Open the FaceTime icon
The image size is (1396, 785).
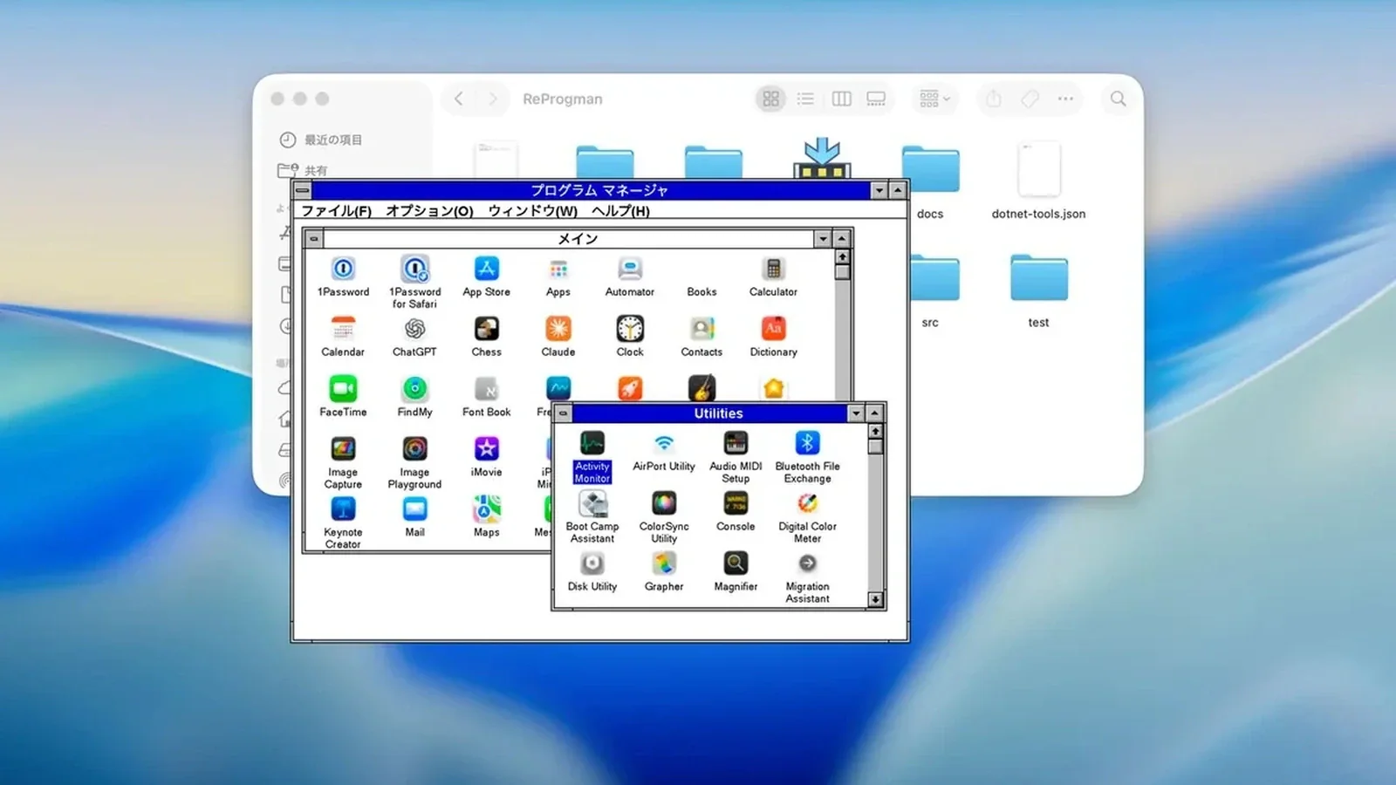click(x=343, y=389)
